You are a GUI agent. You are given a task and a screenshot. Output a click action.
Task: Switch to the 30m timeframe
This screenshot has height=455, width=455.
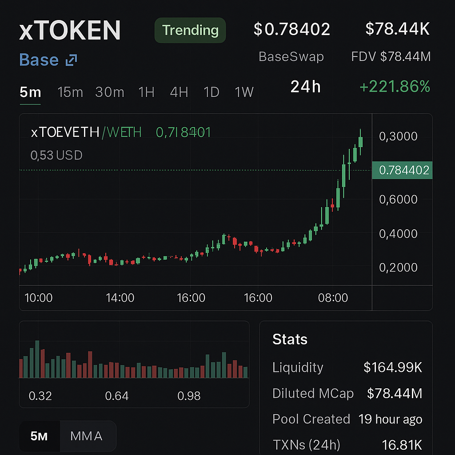tap(110, 92)
